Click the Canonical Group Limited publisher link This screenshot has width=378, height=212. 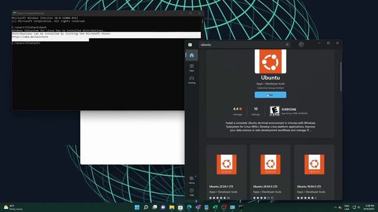(271, 88)
